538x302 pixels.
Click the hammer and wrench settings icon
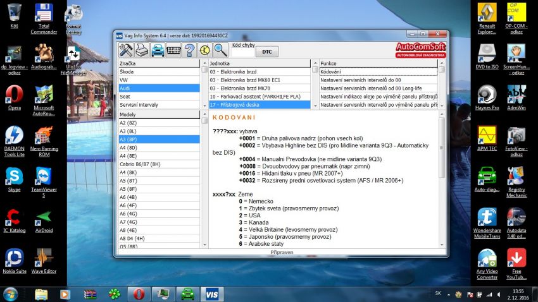pos(125,51)
